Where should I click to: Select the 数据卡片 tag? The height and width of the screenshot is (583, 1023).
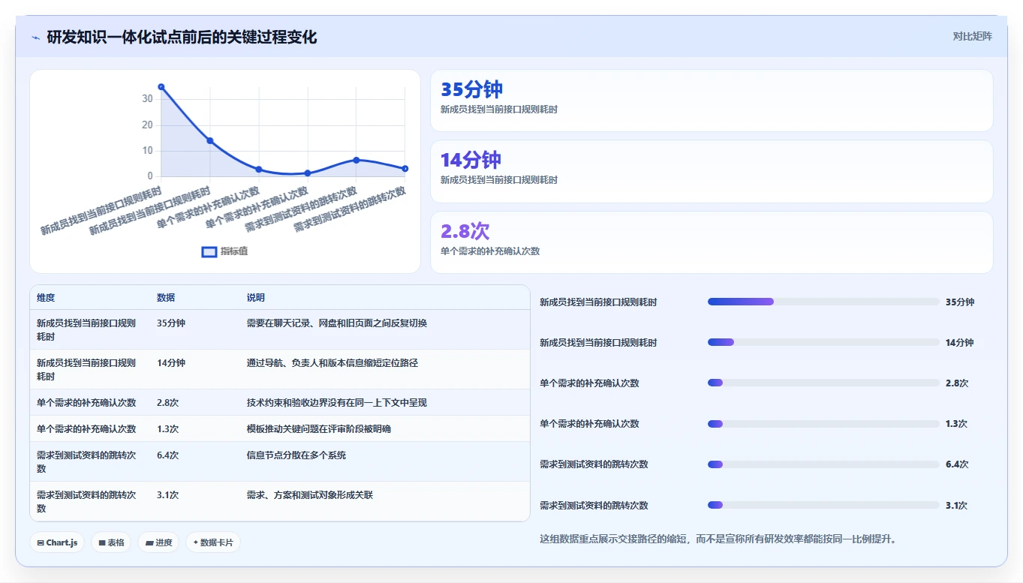[x=213, y=542]
